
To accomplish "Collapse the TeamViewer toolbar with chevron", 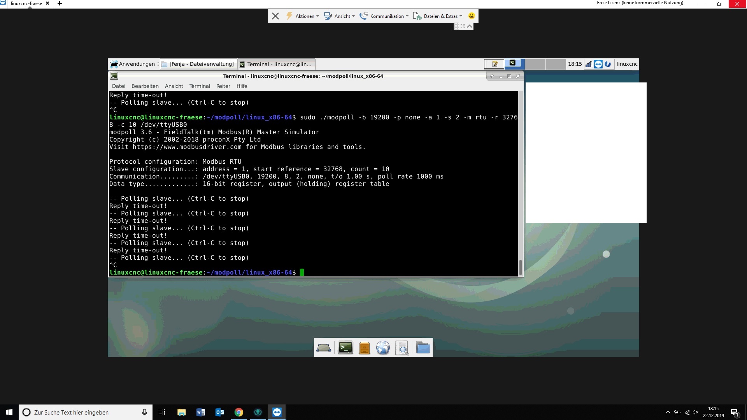I will pyautogui.click(x=470, y=26).
